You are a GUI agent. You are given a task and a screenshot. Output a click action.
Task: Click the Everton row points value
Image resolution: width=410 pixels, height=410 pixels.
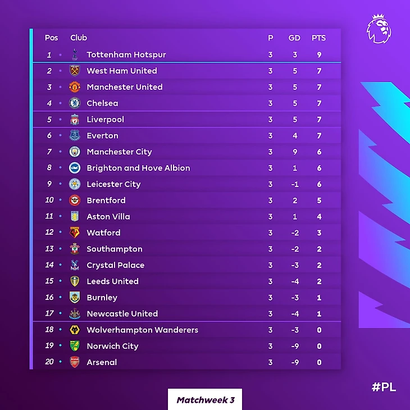click(x=319, y=135)
